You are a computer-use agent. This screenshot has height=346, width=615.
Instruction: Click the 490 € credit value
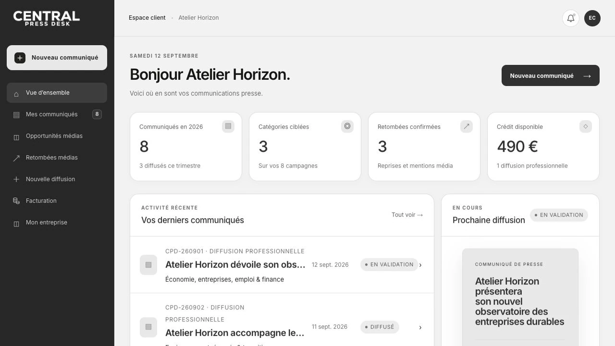[517, 147]
